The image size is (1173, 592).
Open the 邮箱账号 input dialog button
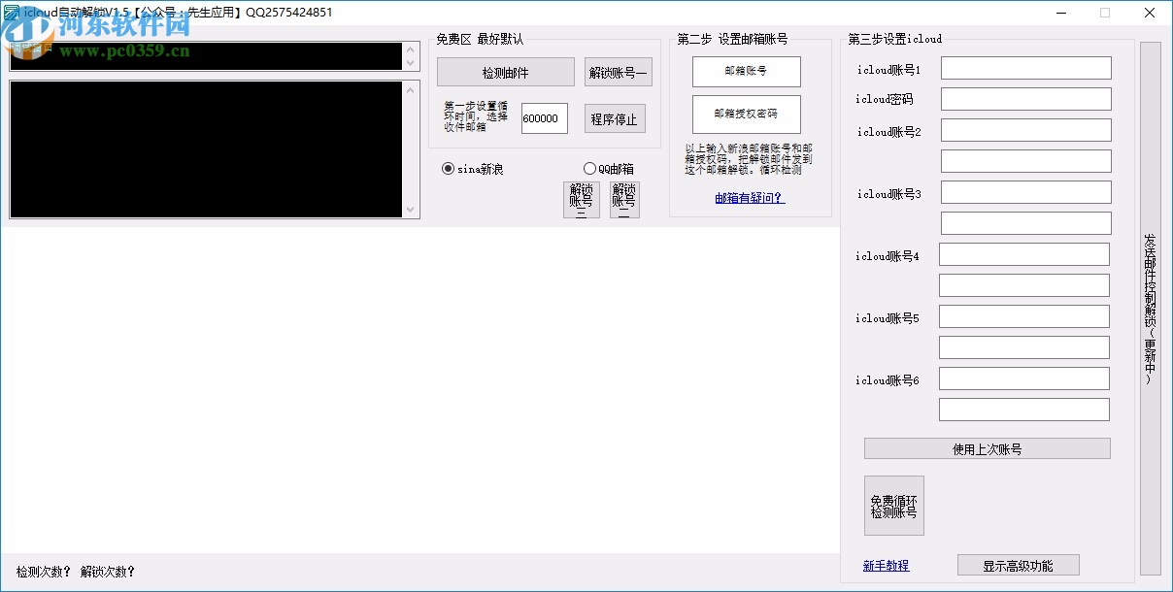[x=746, y=71]
